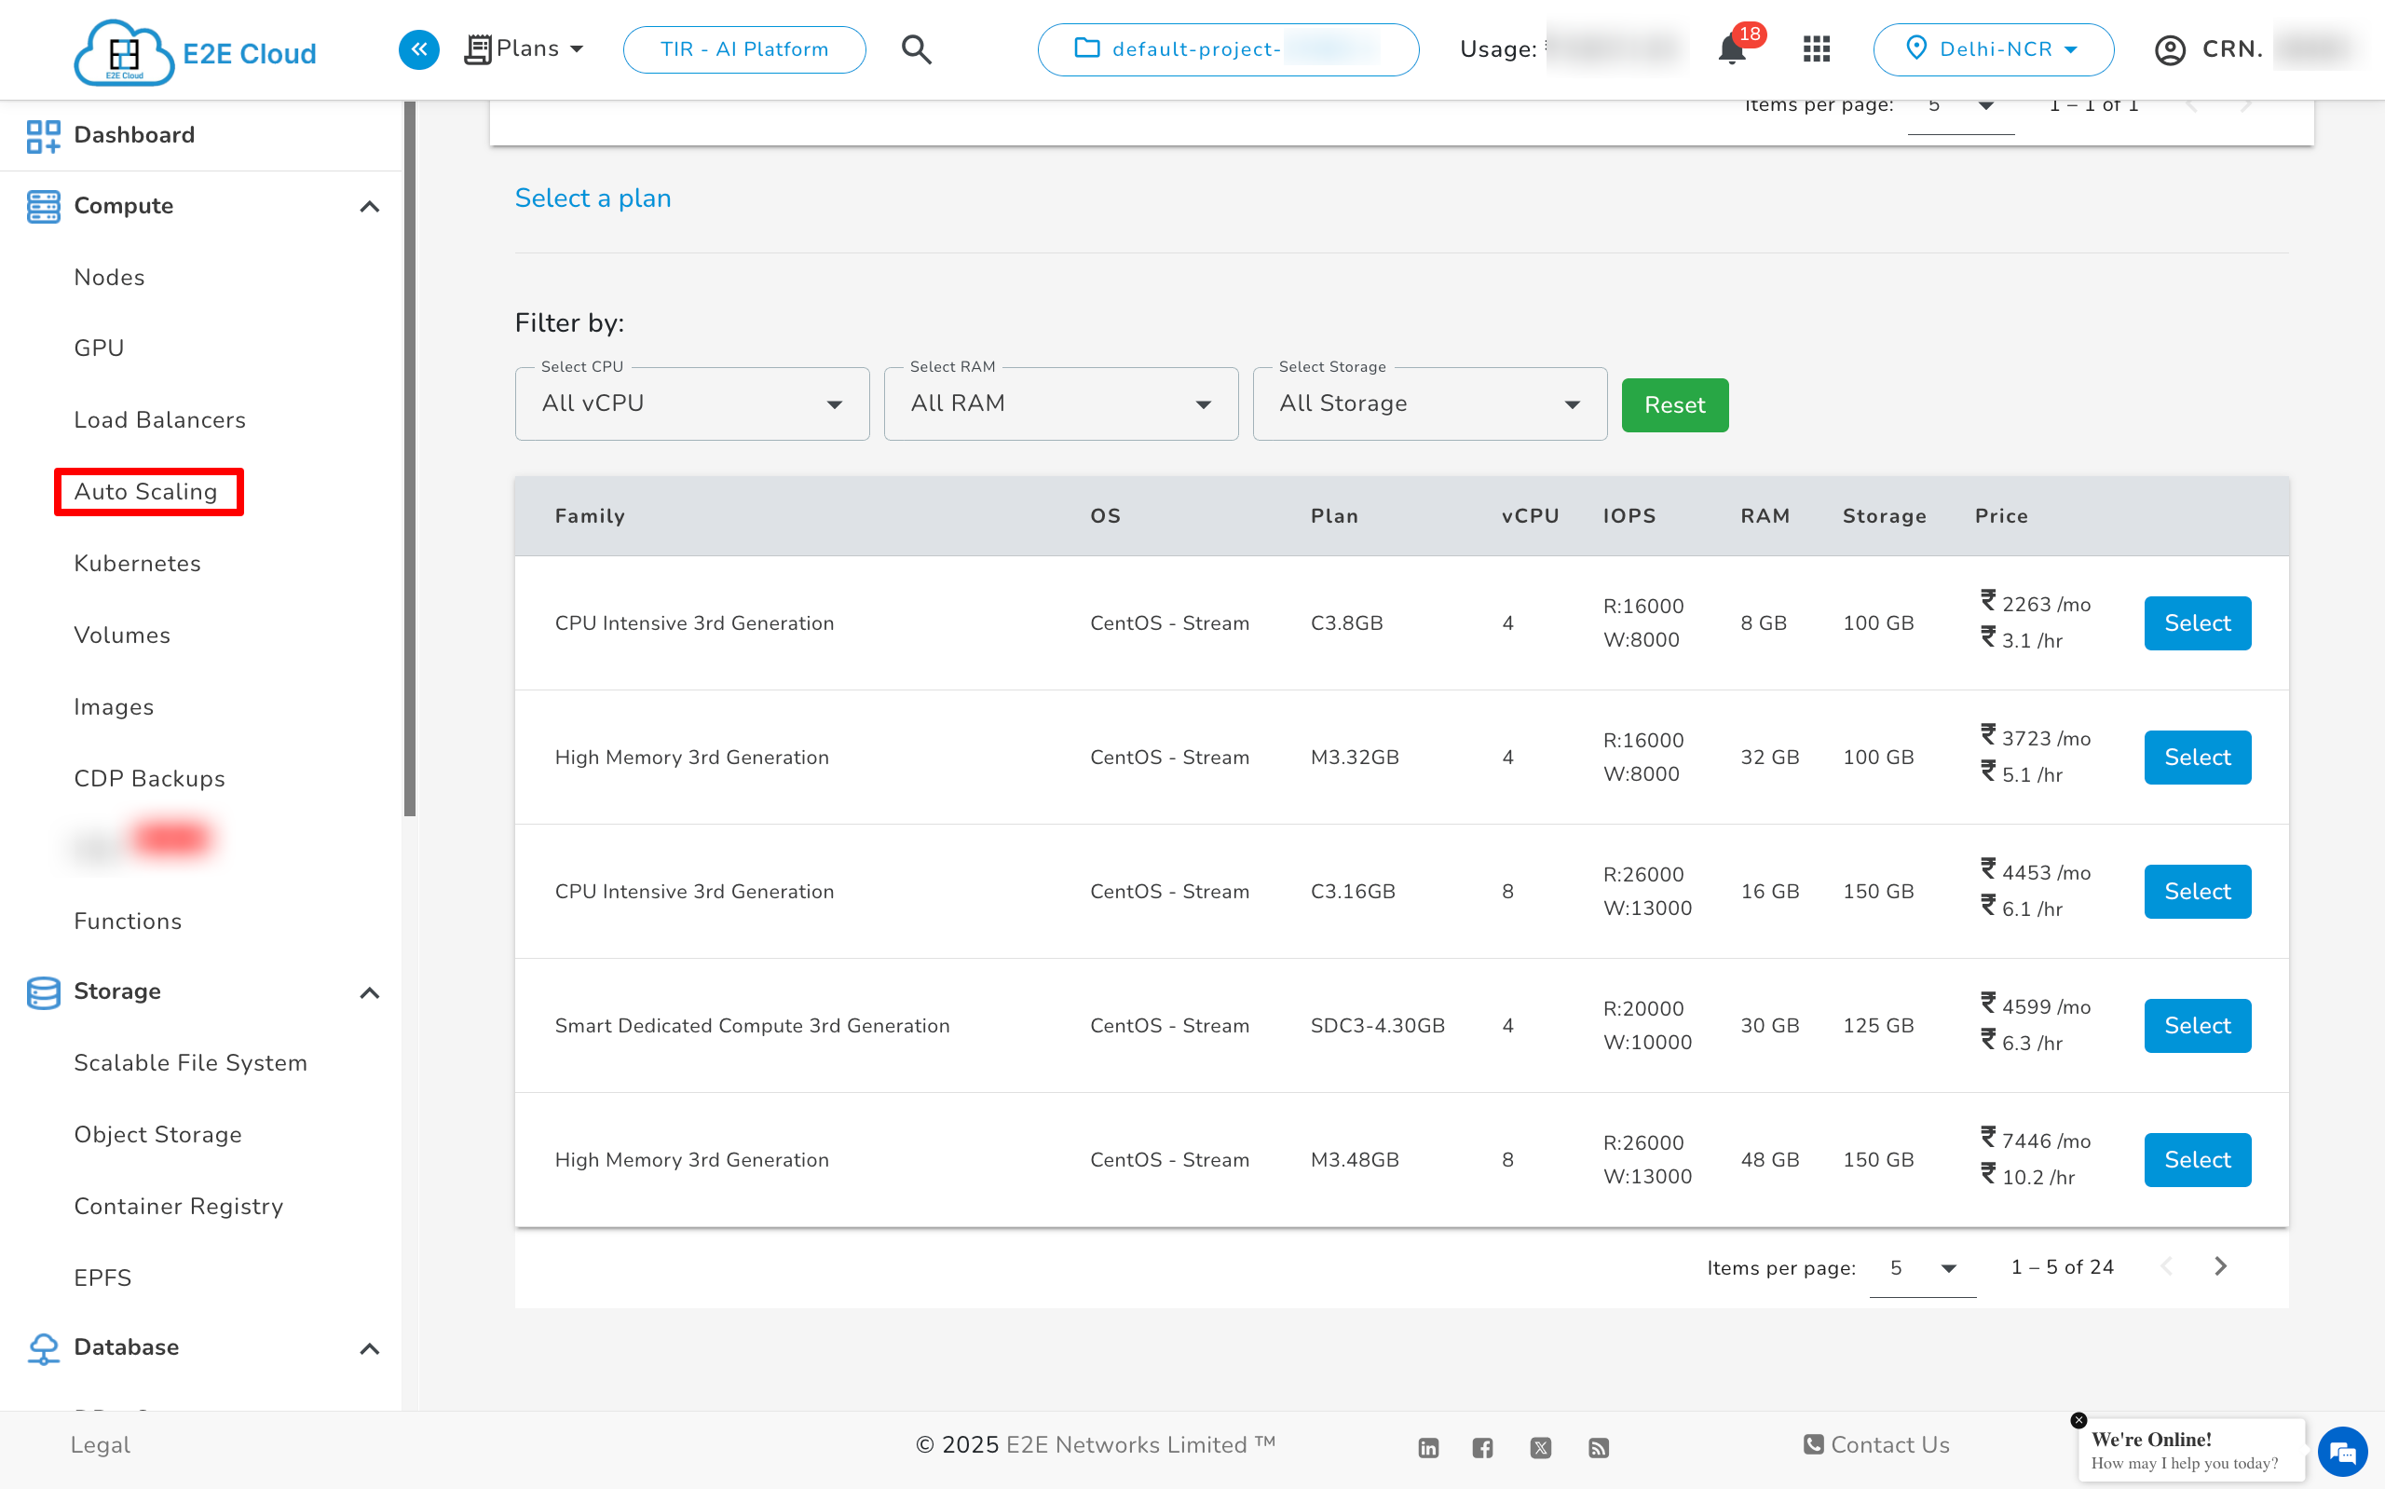The image size is (2385, 1489).
Task: Select the SDC3-4.30GB plan
Action: (2197, 1025)
